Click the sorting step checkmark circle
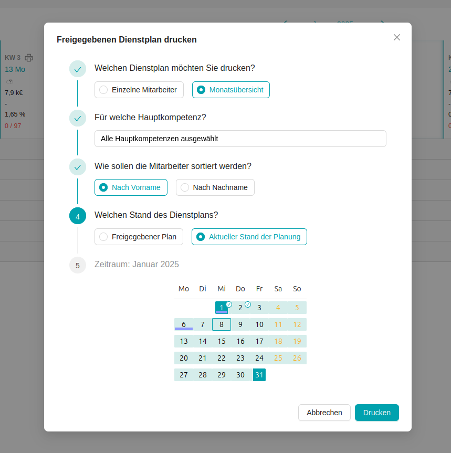 pos(78,167)
